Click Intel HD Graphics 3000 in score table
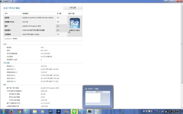 [x=32, y=26]
